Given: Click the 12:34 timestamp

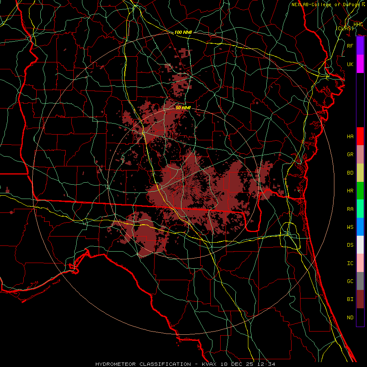Looking at the screenshot, I should [266, 364].
